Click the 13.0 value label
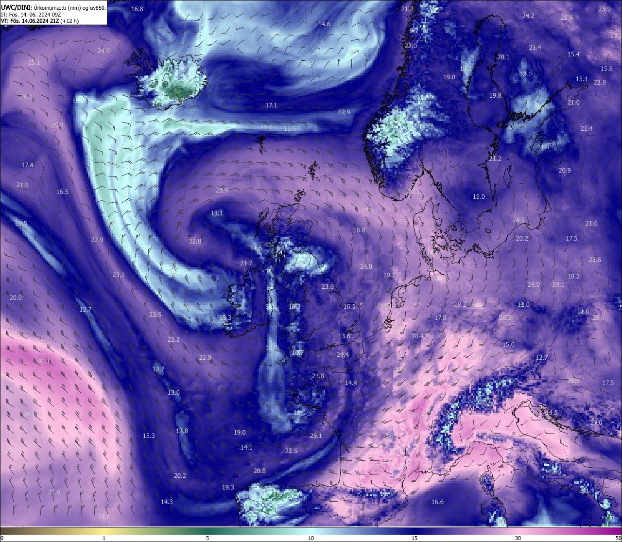 coord(173,392)
